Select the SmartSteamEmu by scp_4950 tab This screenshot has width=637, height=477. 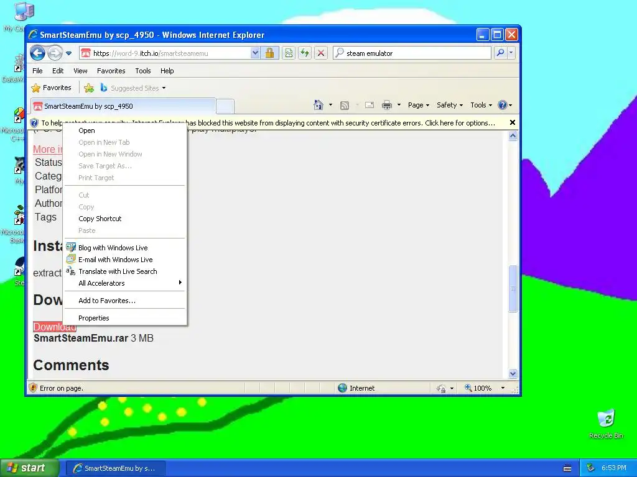pos(123,106)
